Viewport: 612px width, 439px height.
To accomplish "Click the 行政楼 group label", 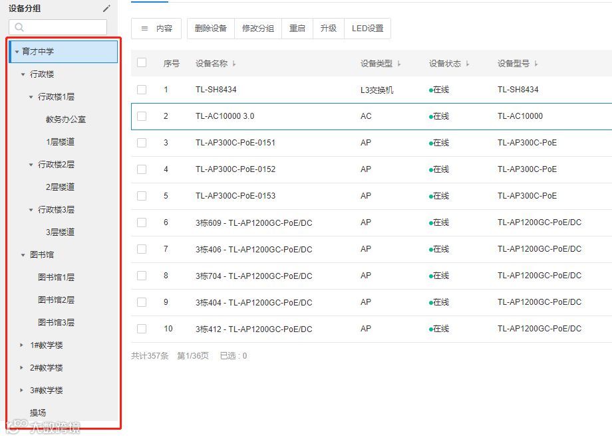I will coord(42,74).
